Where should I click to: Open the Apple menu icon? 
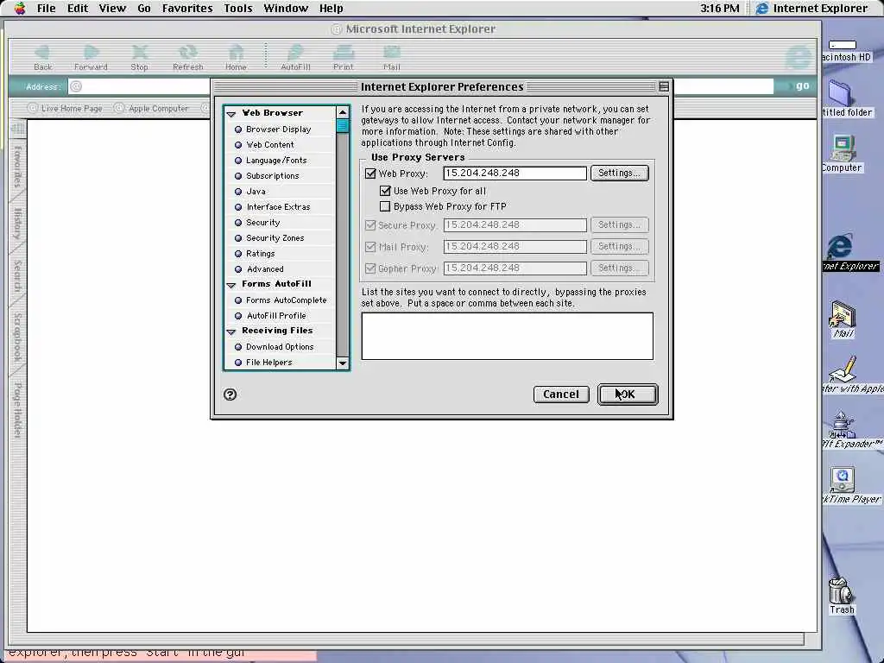pos(20,8)
